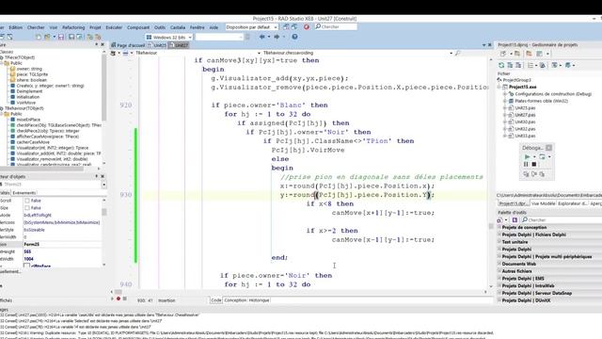Select VoirMove method in structure tree
Viewport: 602px width, 339px height.
[26, 103]
